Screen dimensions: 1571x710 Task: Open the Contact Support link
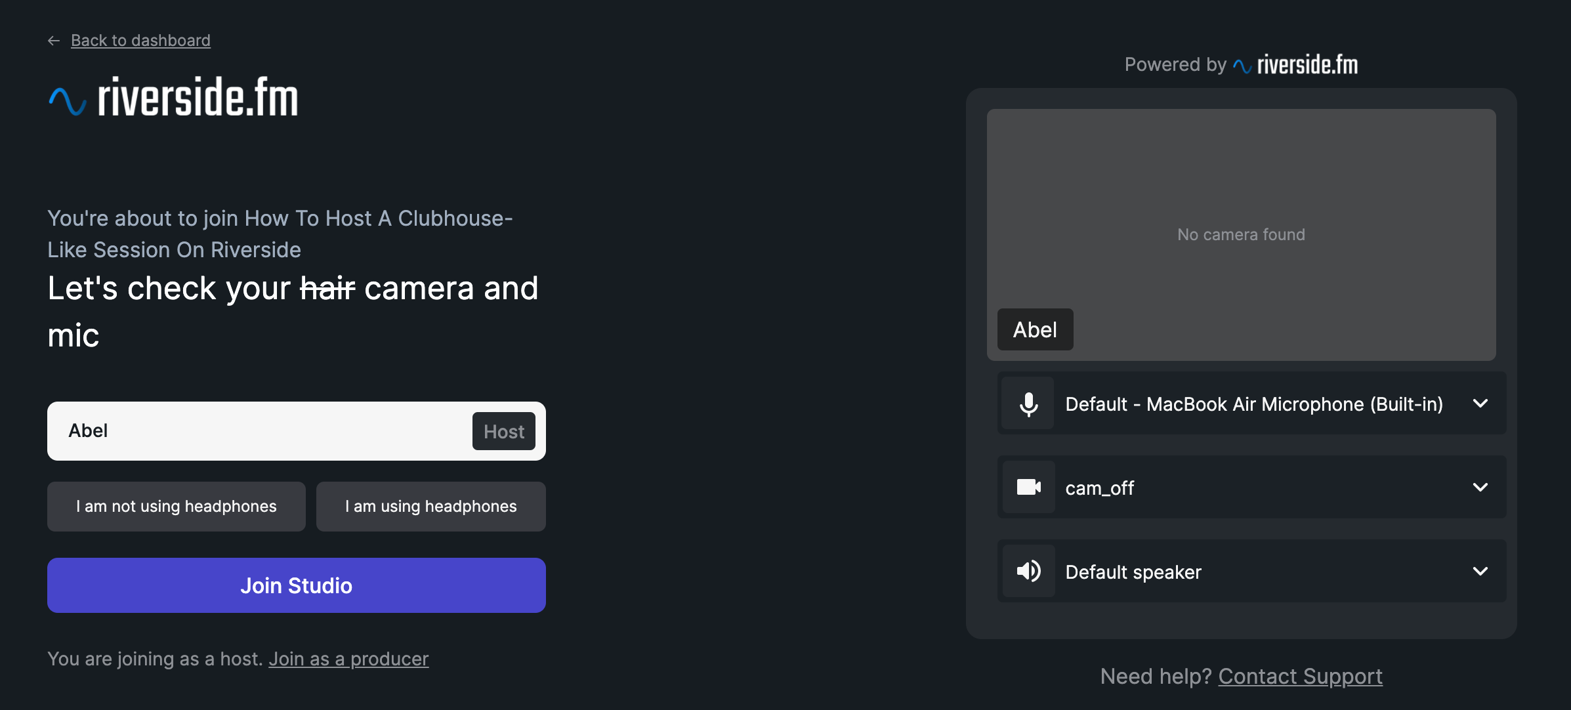(x=1300, y=677)
